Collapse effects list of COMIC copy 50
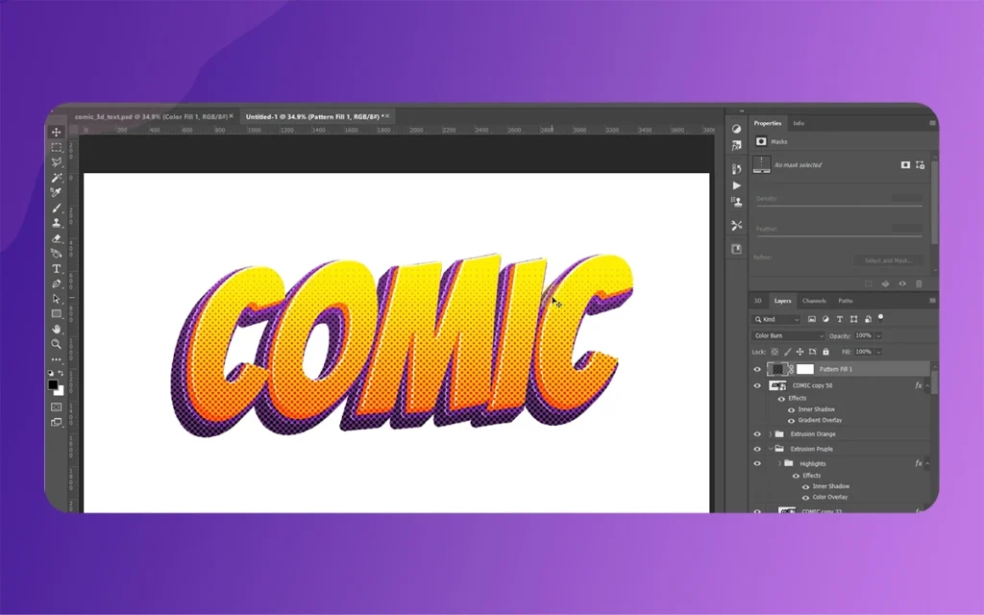984x615 pixels. 927,386
